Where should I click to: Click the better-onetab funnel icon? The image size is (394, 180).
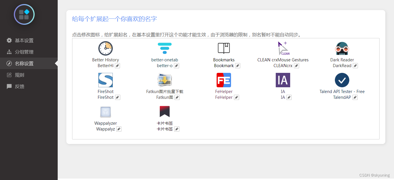click(x=165, y=48)
